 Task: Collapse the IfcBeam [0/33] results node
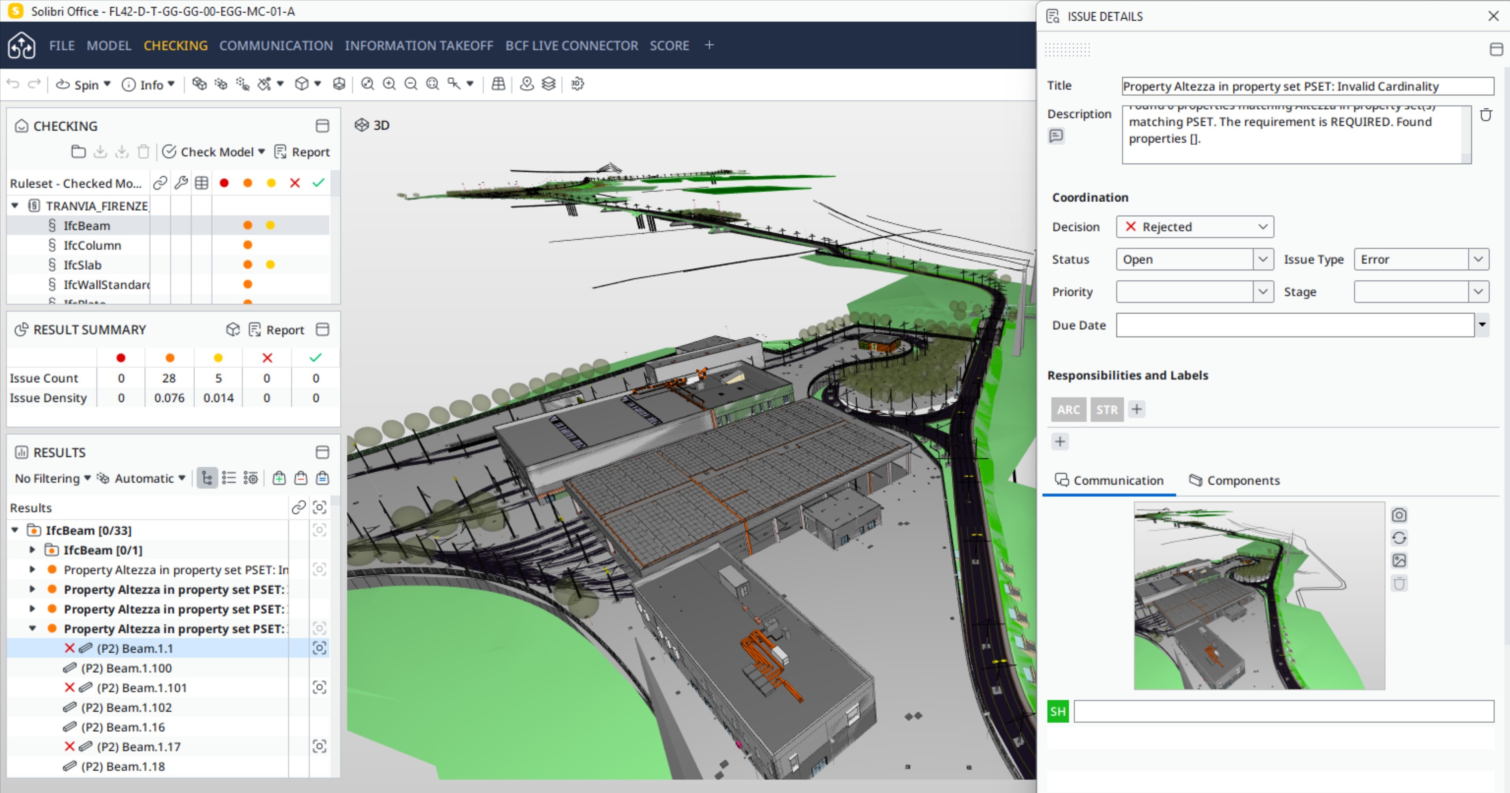coord(15,530)
